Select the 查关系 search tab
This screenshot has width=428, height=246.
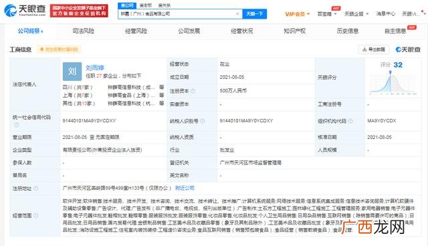click(x=164, y=5)
